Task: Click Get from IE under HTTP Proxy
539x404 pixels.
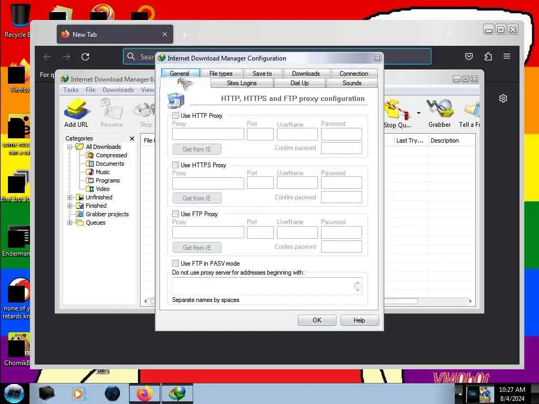Action: point(197,149)
